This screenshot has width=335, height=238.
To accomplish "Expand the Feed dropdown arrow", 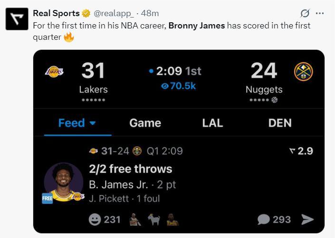I will tap(93, 123).
